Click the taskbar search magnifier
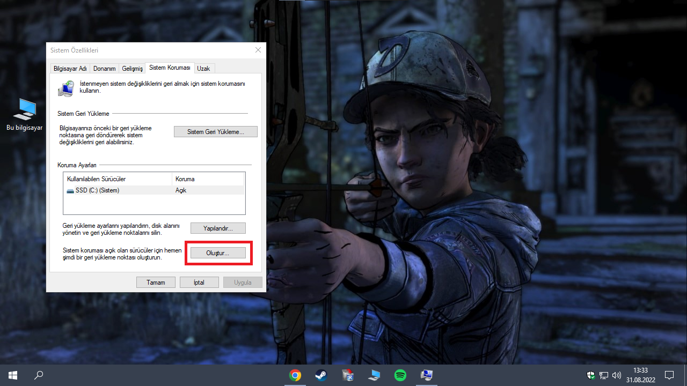 coord(39,375)
